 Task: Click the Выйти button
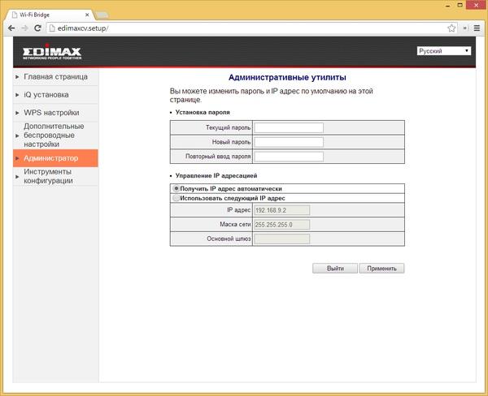click(335, 269)
